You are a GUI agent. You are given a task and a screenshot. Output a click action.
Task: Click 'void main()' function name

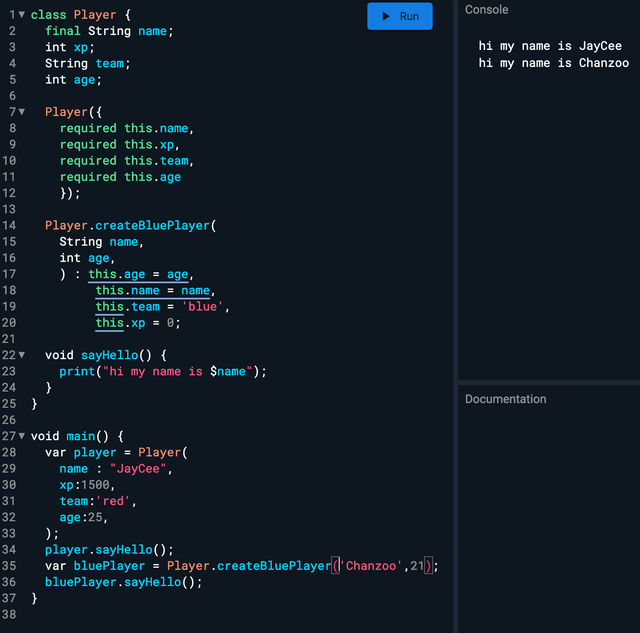[x=81, y=436]
